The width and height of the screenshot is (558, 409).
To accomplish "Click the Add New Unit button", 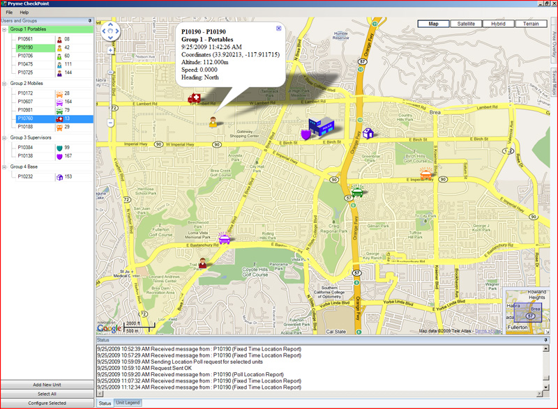I will click(47, 385).
